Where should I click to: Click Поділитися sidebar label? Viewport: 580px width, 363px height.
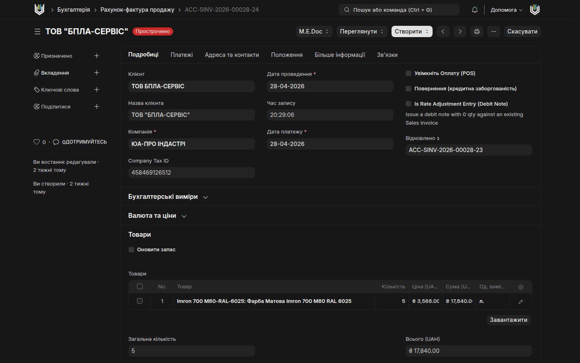pos(56,106)
